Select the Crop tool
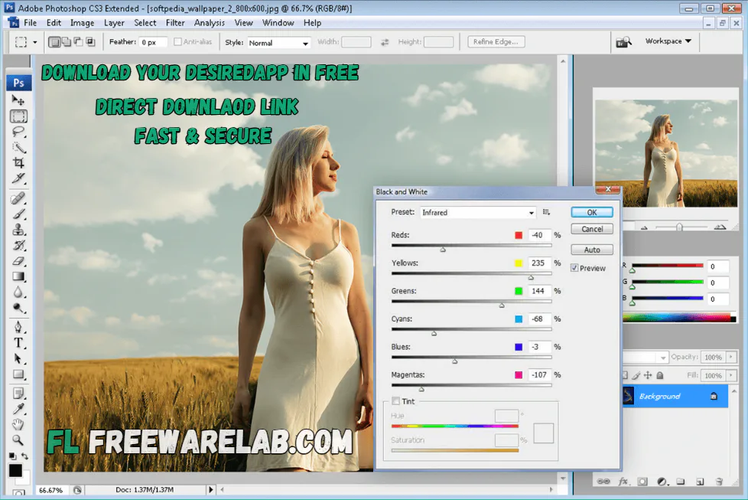 click(18, 162)
